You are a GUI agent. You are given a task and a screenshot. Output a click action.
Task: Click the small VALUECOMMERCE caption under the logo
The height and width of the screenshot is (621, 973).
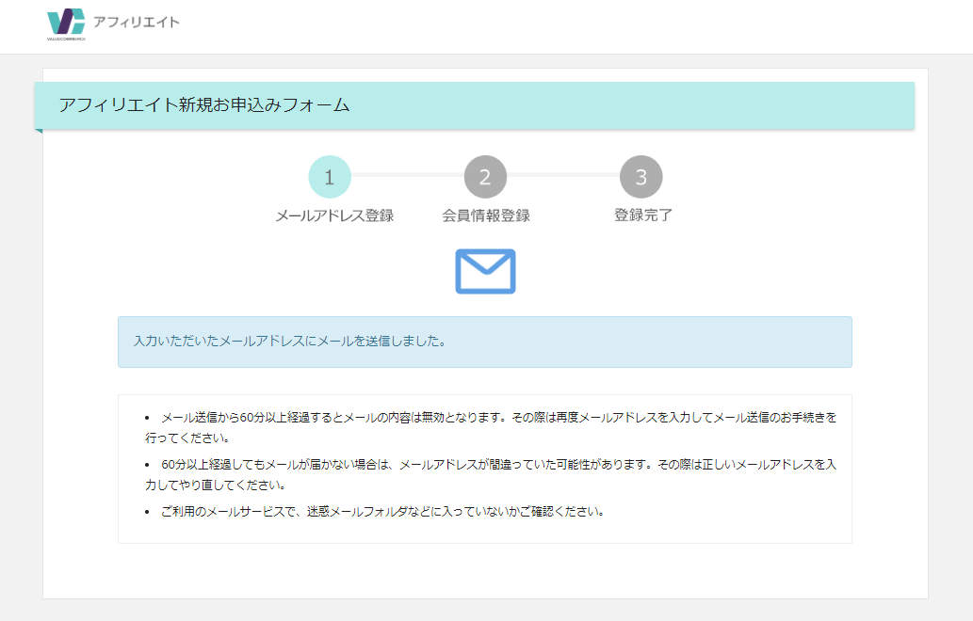66,40
